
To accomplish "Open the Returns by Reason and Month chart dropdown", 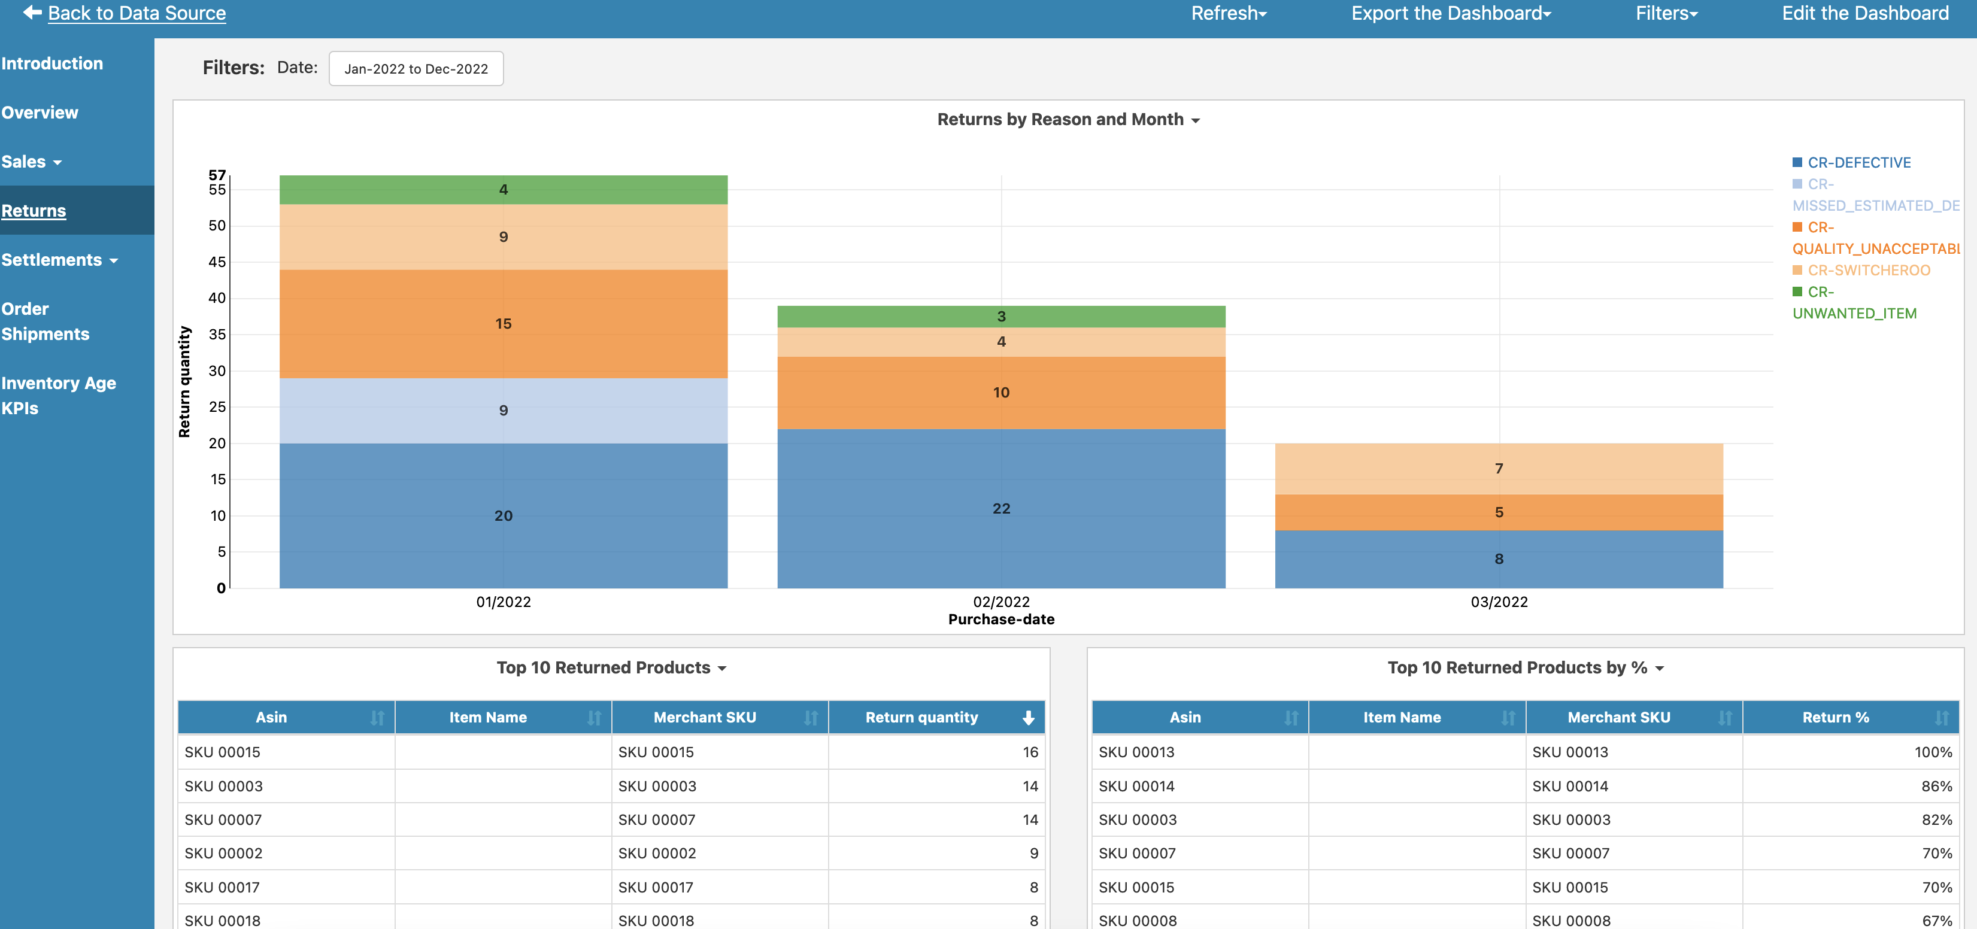I will tap(1196, 120).
